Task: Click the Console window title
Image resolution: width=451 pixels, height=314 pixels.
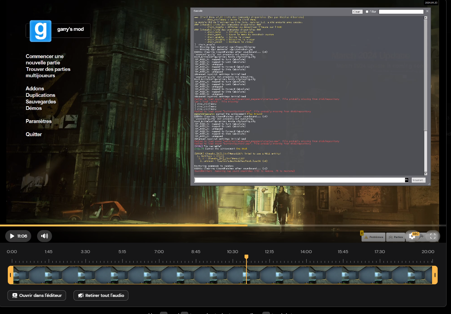Action: click(x=198, y=12)
